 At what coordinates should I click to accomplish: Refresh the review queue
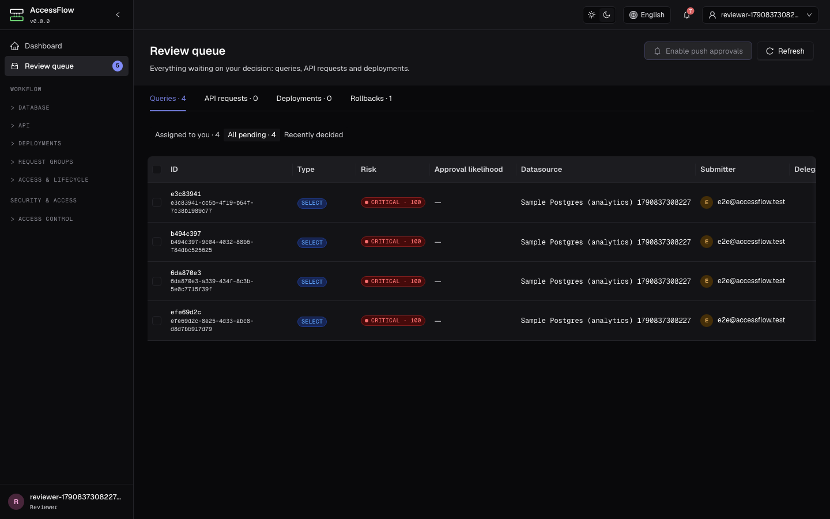pyautogui.click(x=785, y=51)
